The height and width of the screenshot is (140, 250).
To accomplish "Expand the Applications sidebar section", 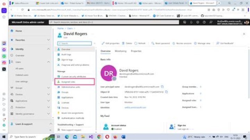I will (48, 101).
